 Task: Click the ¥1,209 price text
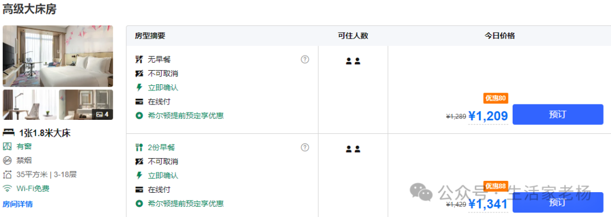[488, 116]
